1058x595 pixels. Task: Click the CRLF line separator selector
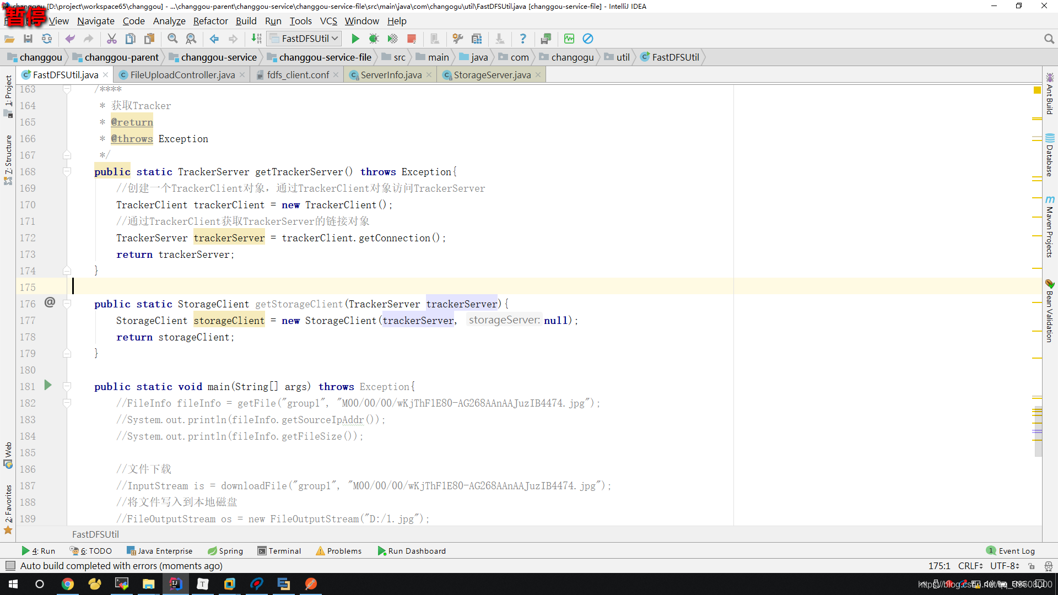pos(970,566)
